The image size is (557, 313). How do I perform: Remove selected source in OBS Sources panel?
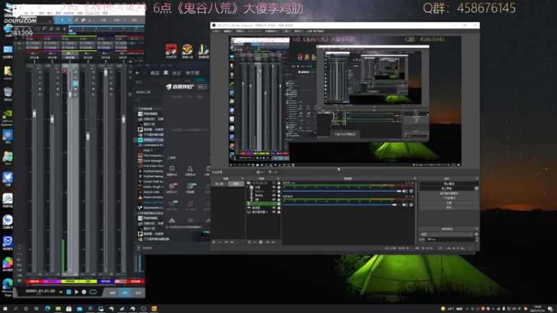coord(255,242)
